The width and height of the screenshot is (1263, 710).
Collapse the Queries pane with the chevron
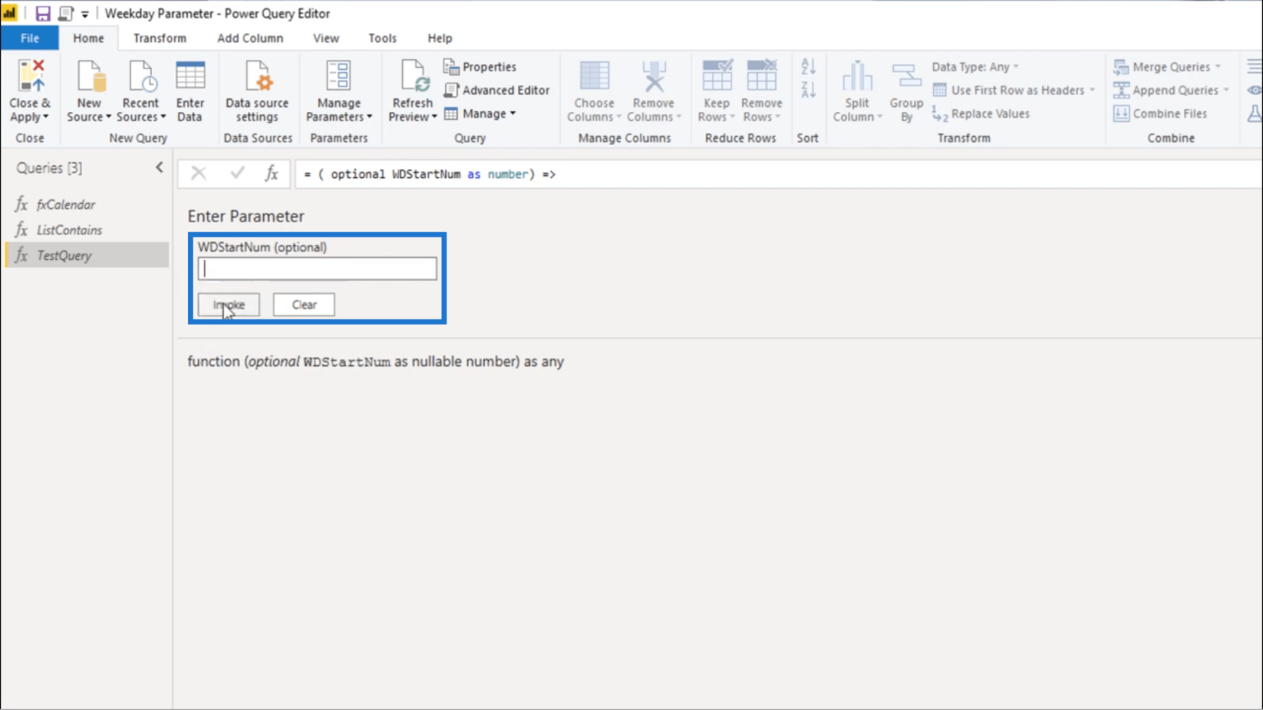pyautogui.click(x=159, y=168)
